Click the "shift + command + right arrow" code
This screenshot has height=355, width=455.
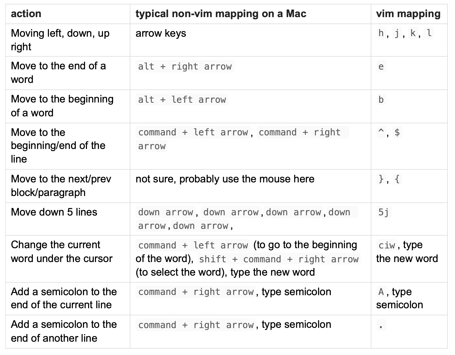point(279,259)
